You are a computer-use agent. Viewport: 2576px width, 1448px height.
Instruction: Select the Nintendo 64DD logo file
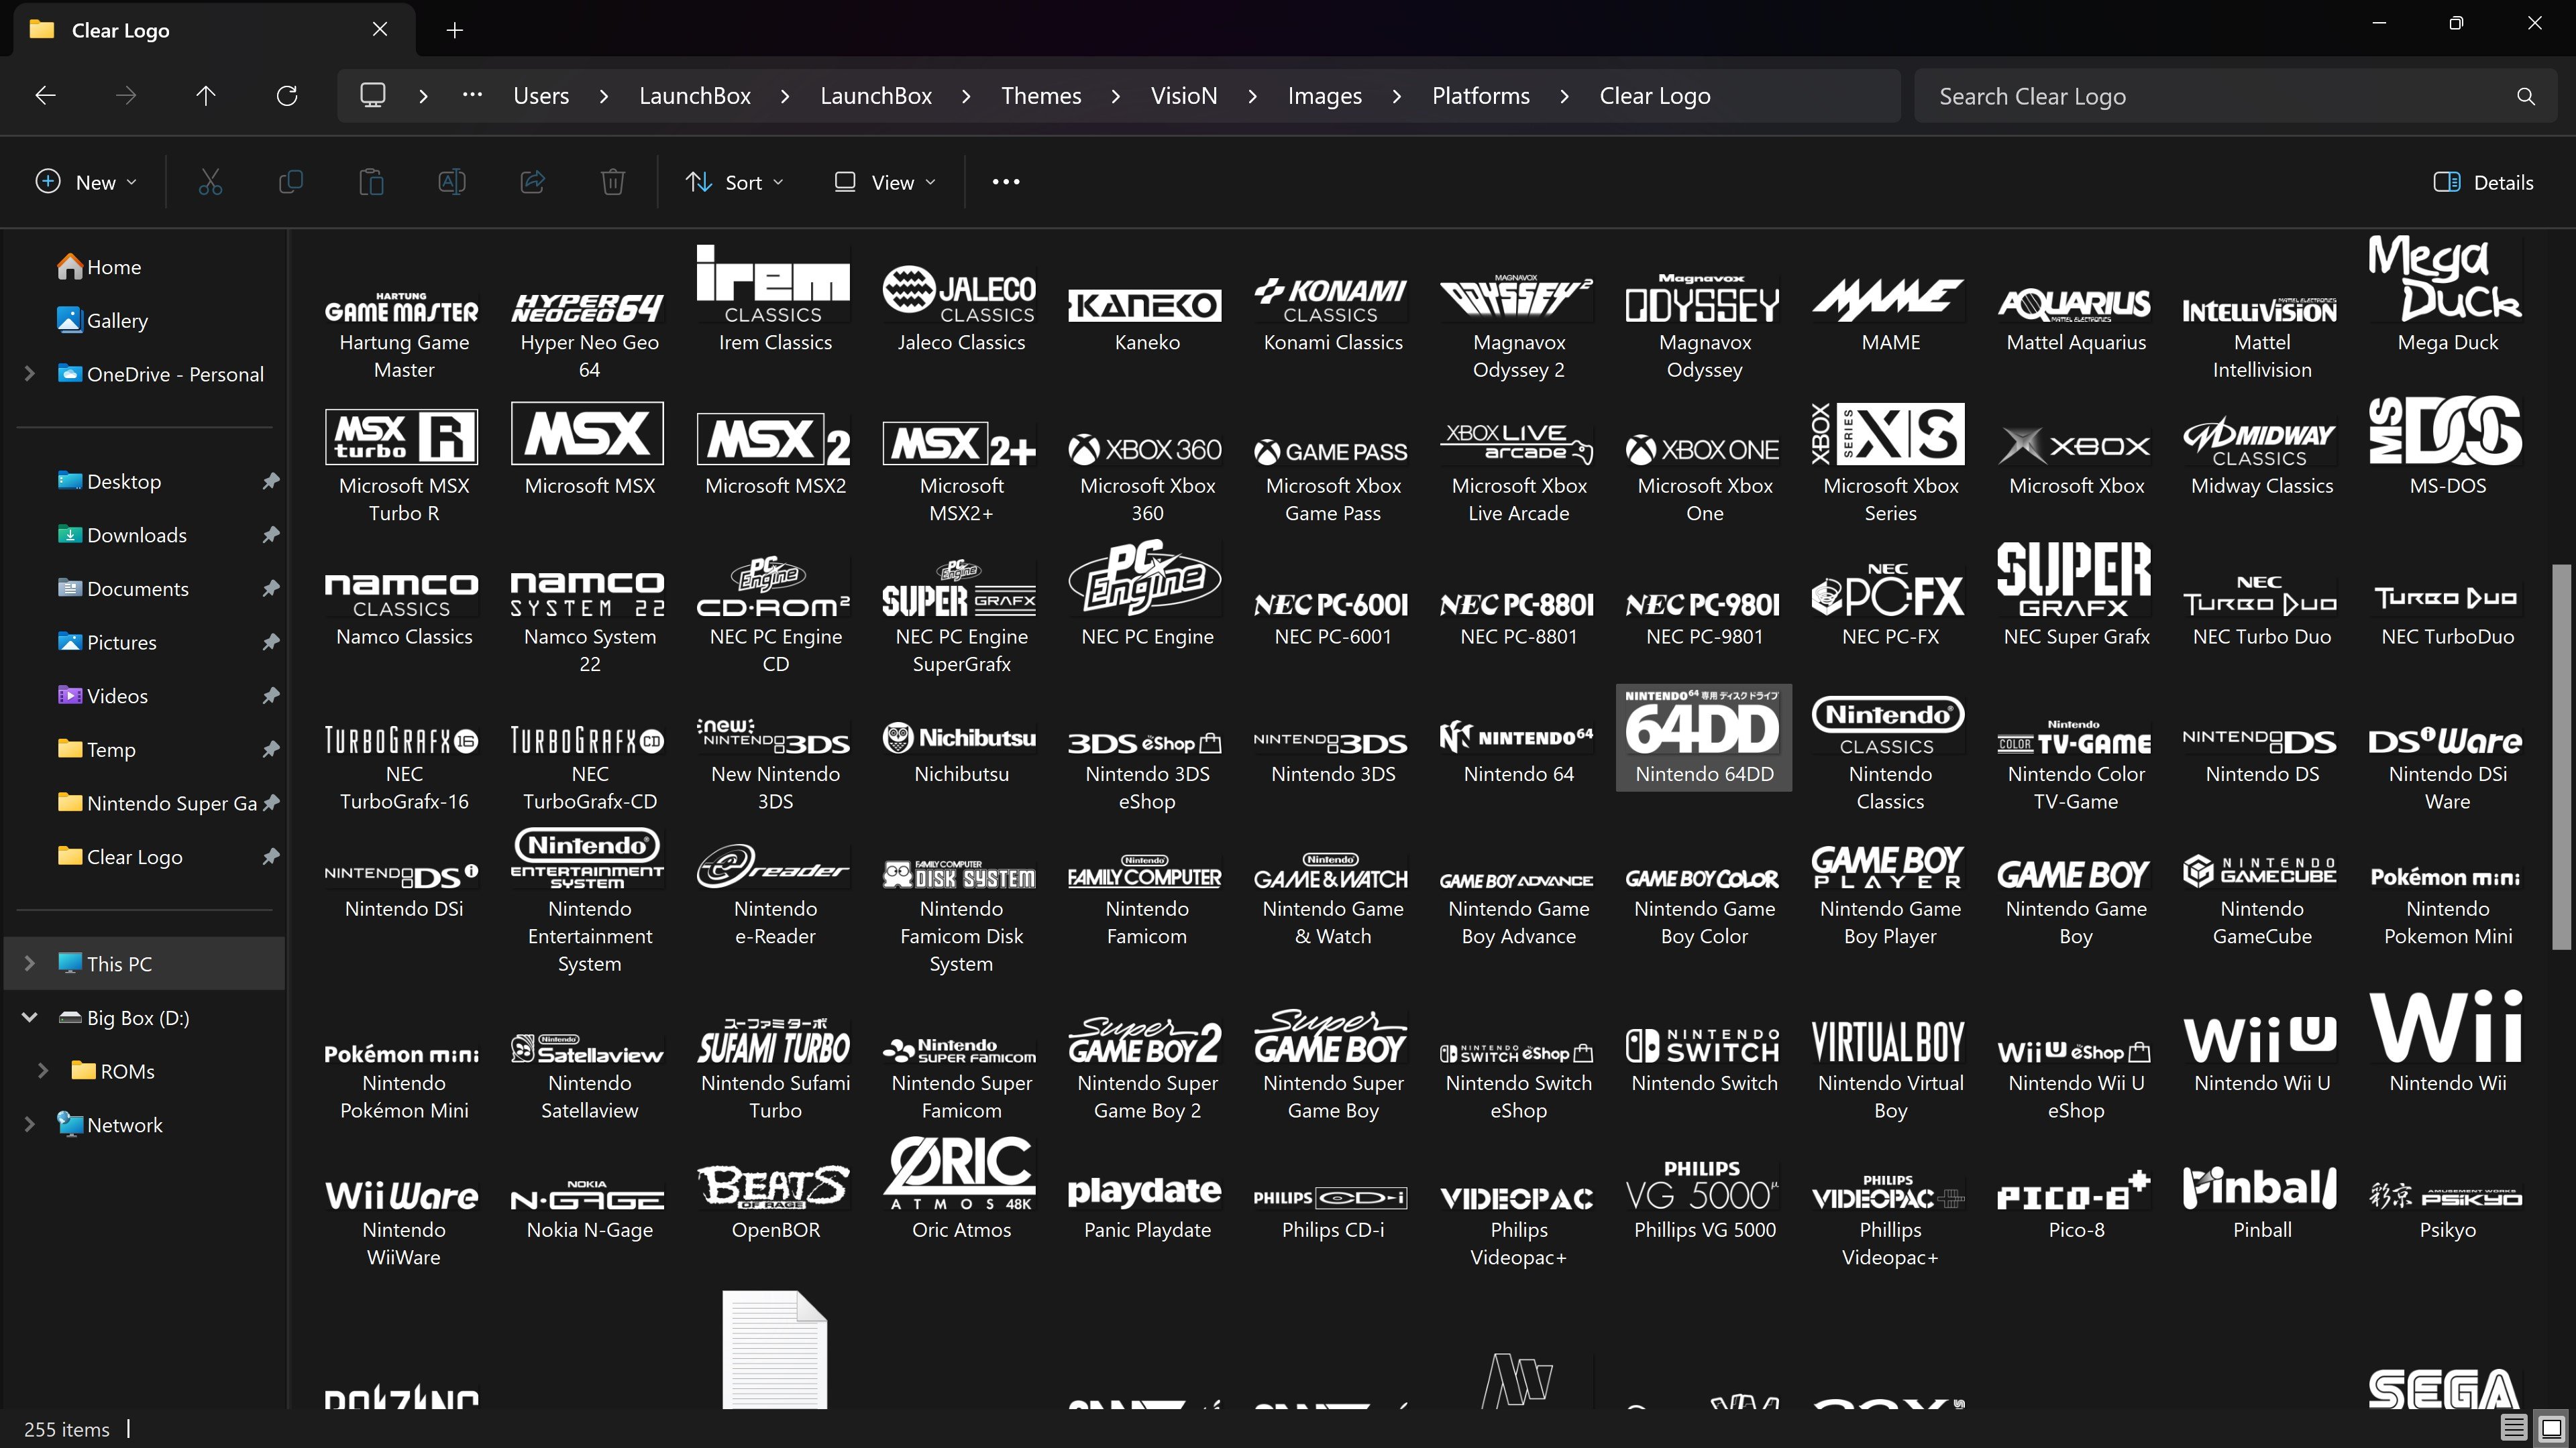point(1704,737)
